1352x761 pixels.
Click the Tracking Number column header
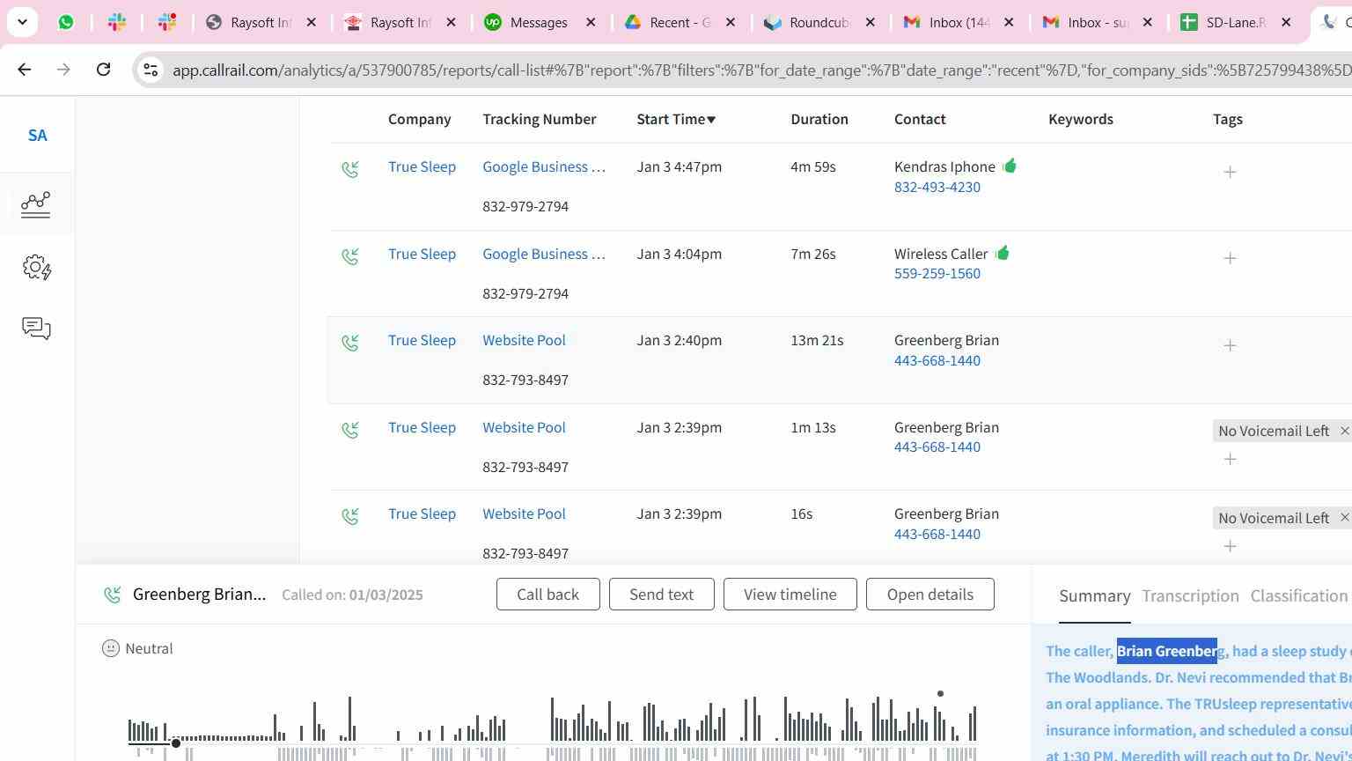(539, 119)
